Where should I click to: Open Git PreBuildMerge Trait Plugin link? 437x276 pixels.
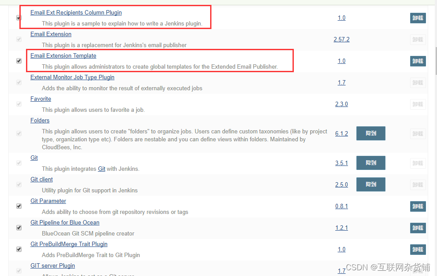pyautogui.click(x=69, y=244)
